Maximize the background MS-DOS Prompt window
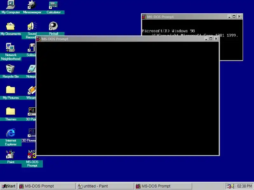Screen dimensions: 254x190 (x=234, y=16)
